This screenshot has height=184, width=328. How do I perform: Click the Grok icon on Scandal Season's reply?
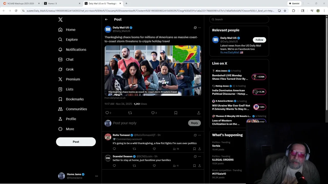point(195,156)
